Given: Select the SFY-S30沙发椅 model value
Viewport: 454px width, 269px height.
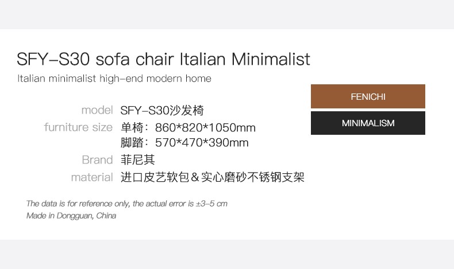Looking at the screenshot, I should pos(162,110).
